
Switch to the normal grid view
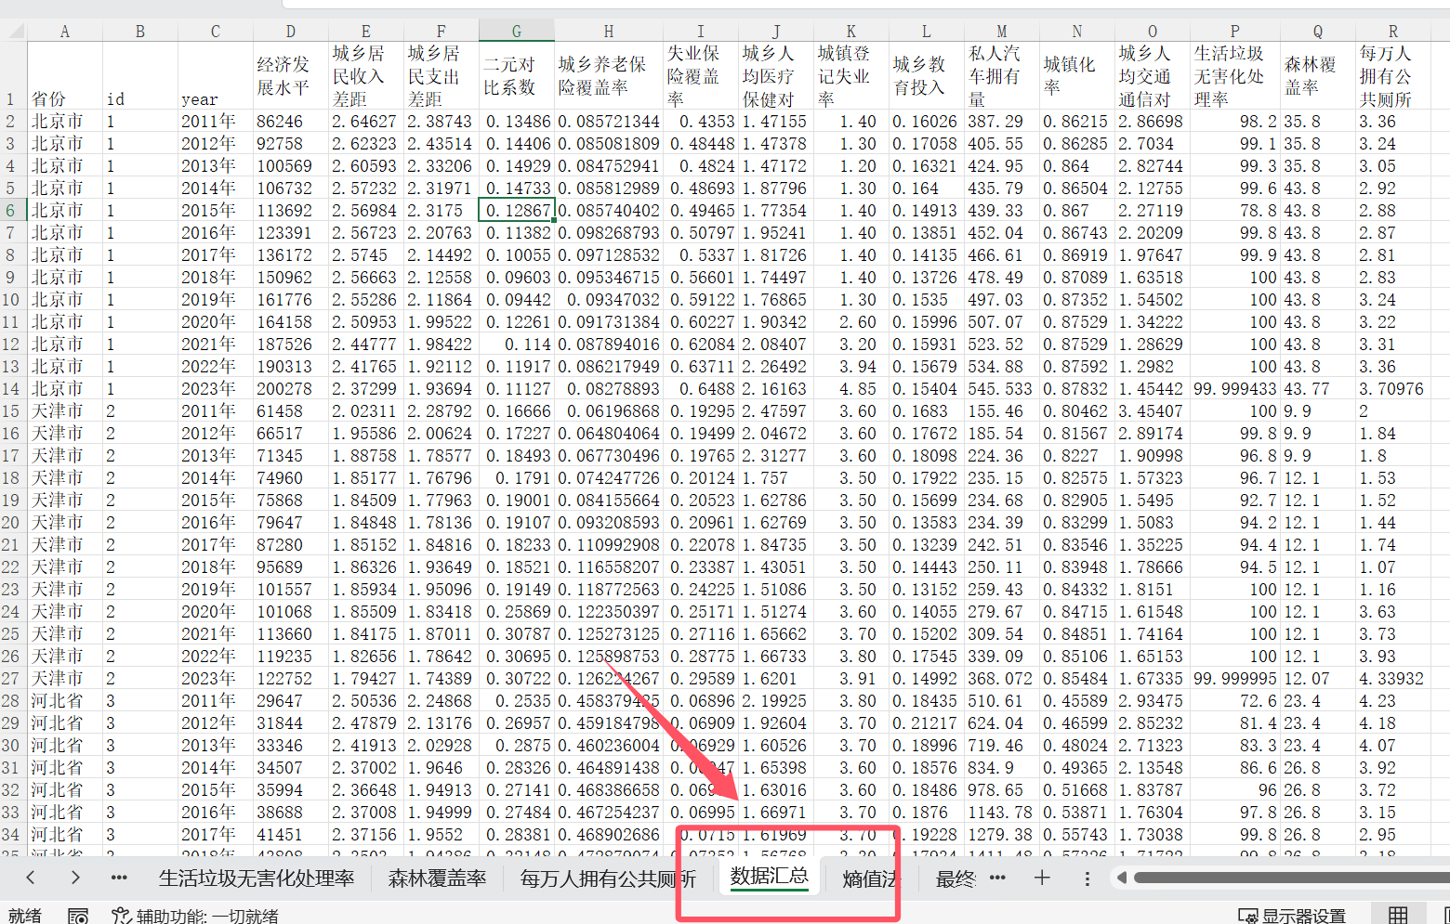(1398, 916)
